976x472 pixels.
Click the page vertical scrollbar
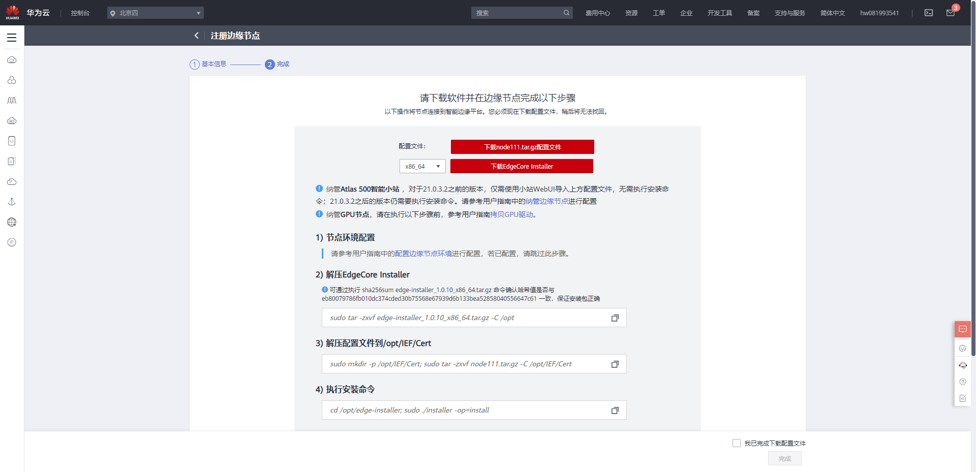[x=973, y=178]
